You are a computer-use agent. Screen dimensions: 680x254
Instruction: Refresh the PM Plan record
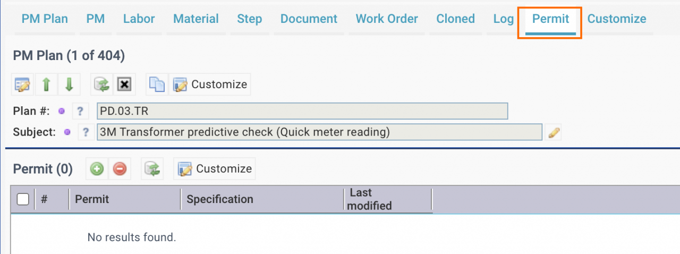click(101, 84)
